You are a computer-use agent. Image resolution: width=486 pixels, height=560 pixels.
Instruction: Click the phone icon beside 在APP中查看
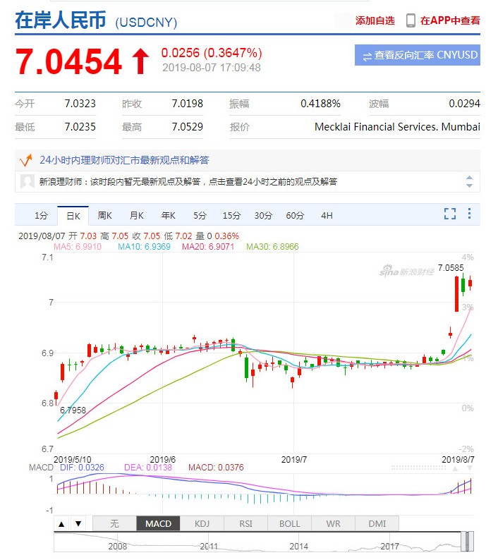click(411, 20)
